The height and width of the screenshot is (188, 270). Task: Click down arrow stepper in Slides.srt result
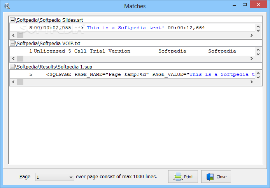point(258,30)
